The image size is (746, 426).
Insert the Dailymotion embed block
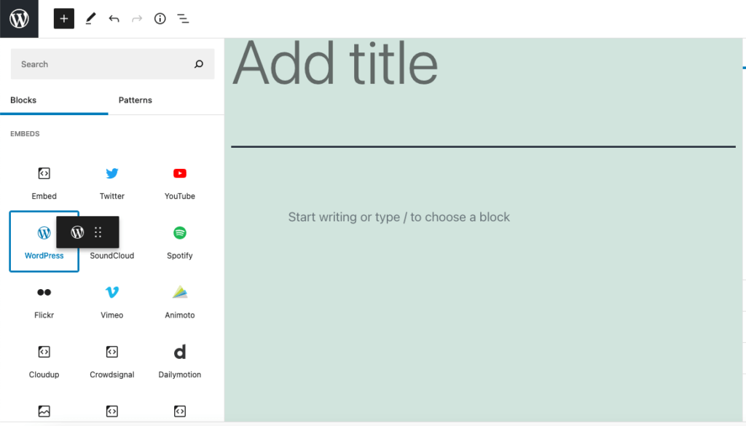tap(180, 361)
